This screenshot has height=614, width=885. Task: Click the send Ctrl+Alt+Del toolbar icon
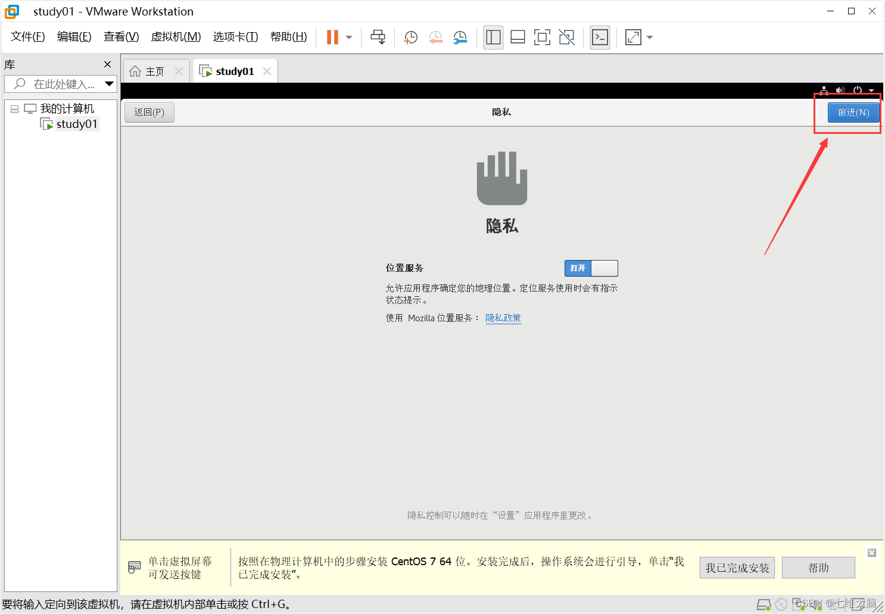[x=378, y=37]
